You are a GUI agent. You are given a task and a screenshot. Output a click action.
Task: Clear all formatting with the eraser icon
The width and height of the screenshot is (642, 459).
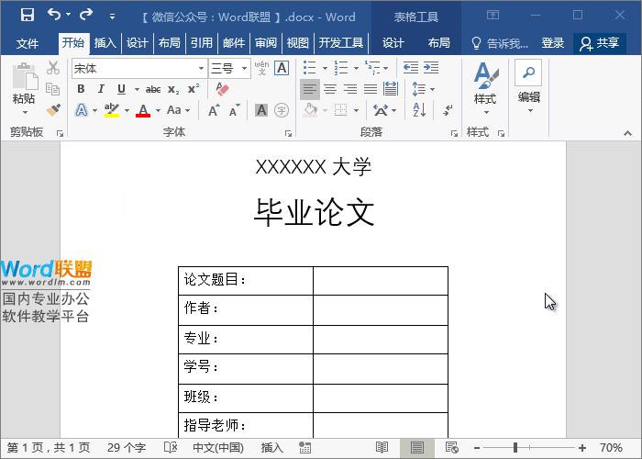click(222, 89)
